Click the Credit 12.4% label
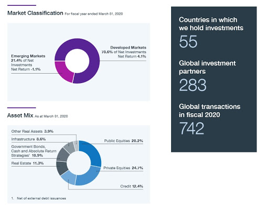Viewport: 268px width, 213px height. [131, 186]
